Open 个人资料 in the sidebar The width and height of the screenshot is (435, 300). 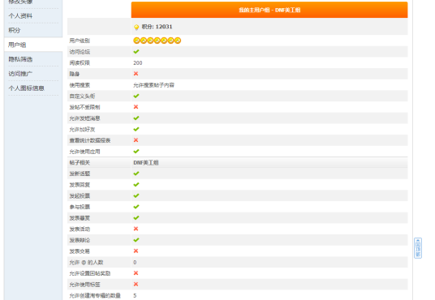(20, 15)
